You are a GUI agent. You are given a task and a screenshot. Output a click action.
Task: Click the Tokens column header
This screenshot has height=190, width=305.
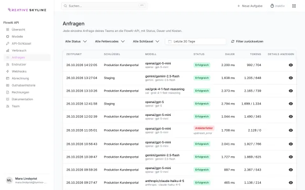255,54
